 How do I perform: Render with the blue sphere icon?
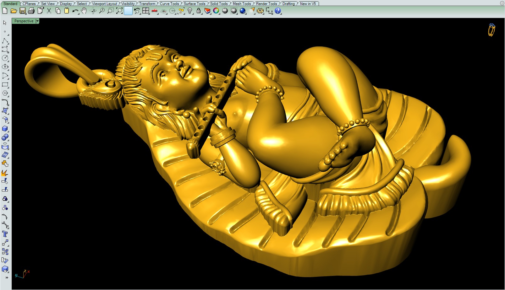pyautogui.click(x=243, y=11)
